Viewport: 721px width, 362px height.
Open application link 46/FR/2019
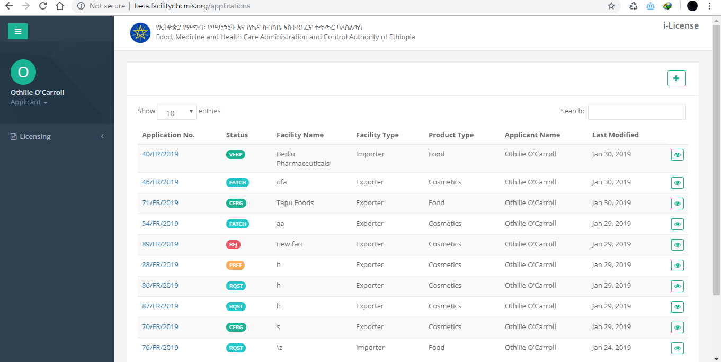click(160, 182)
